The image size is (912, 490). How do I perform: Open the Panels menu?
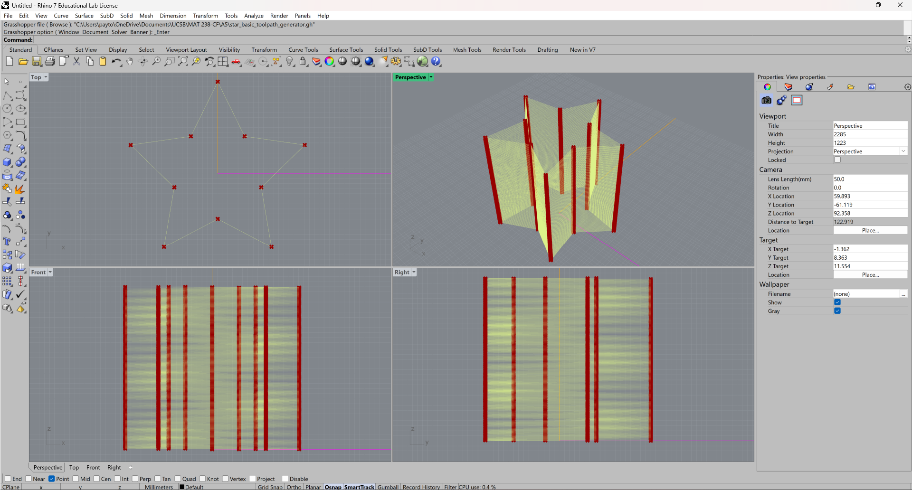click(302, 16)
